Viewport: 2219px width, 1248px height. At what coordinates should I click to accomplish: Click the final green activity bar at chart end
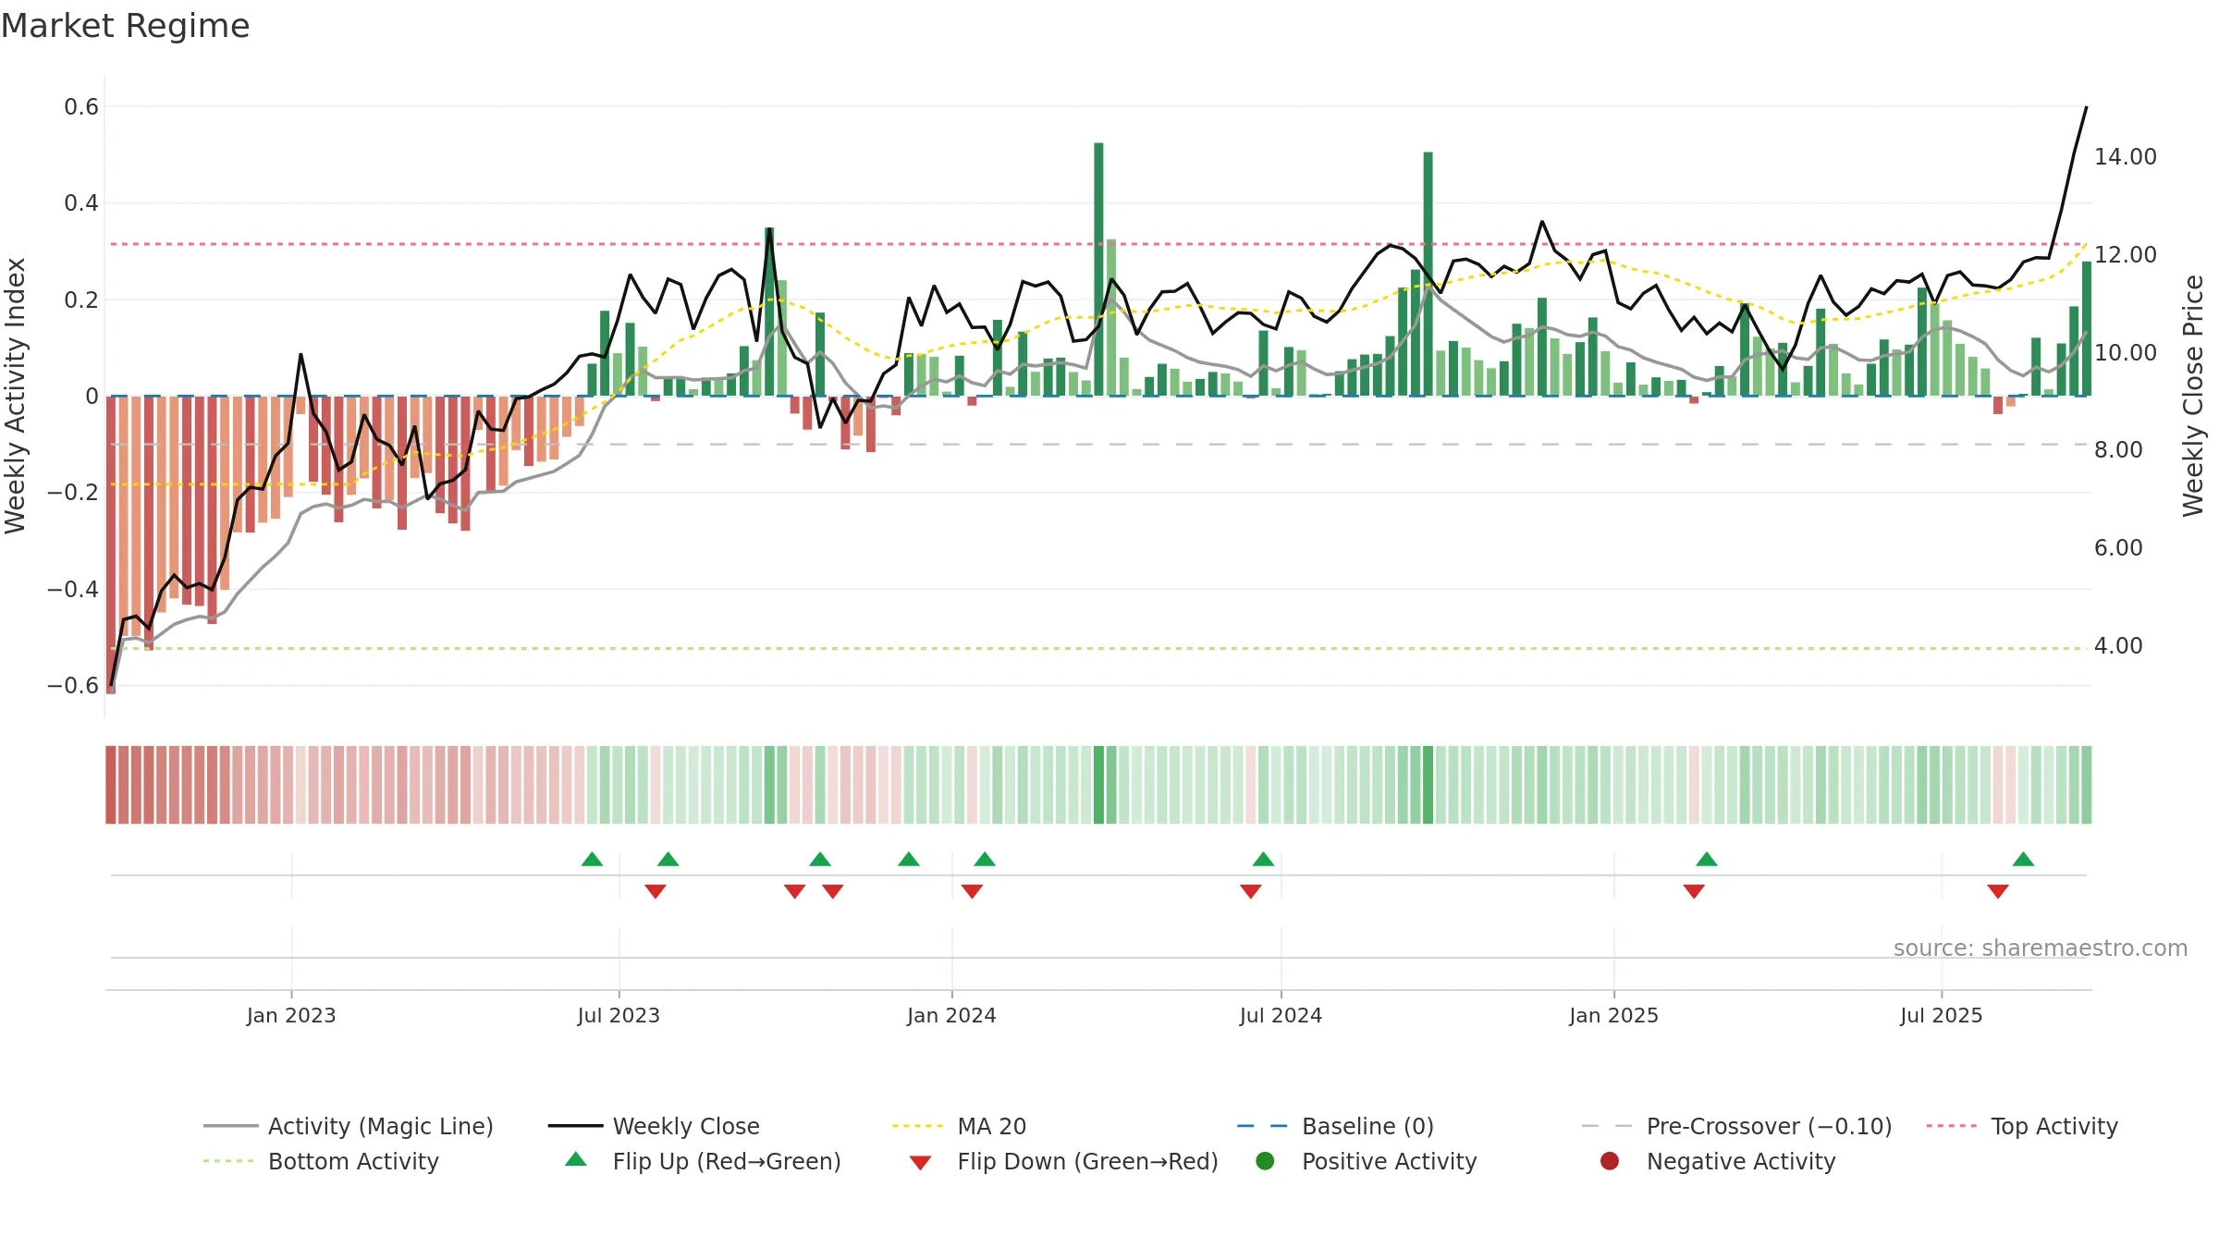(x=2087, y=328)
